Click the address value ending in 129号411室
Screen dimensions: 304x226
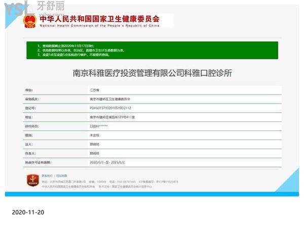point(112,117)
